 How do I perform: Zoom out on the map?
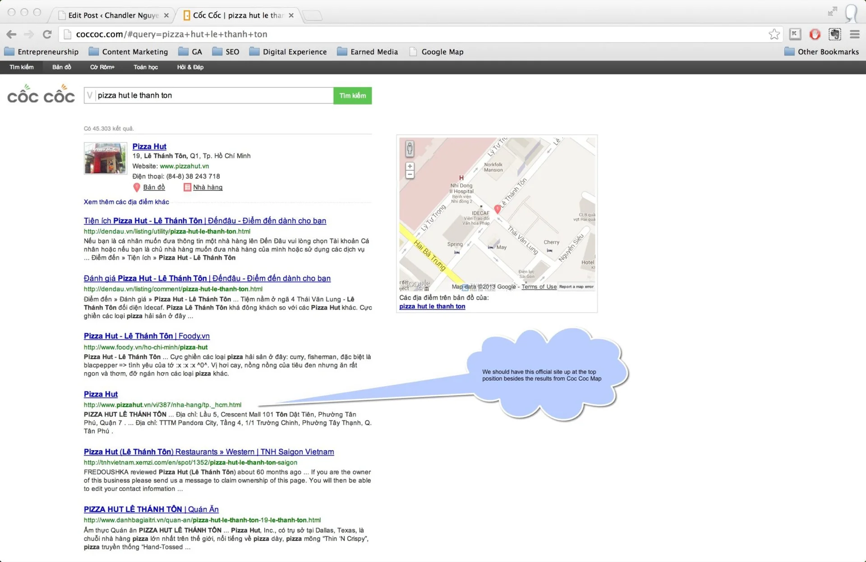coord(410,175)
